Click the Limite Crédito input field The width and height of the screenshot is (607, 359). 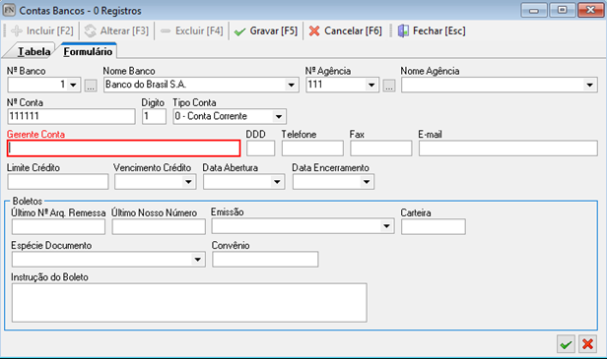(58, 182)
